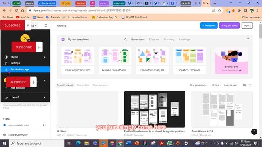Viewport: 262px width, 147px height.
Task: Open the Last viewed sort dropdown
Action: [231, 85]
